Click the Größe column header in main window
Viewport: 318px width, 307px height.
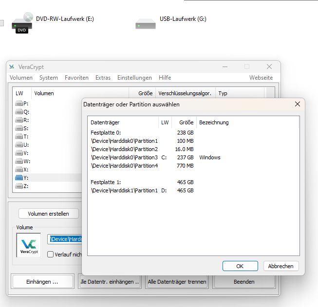[x=142, y=93]
